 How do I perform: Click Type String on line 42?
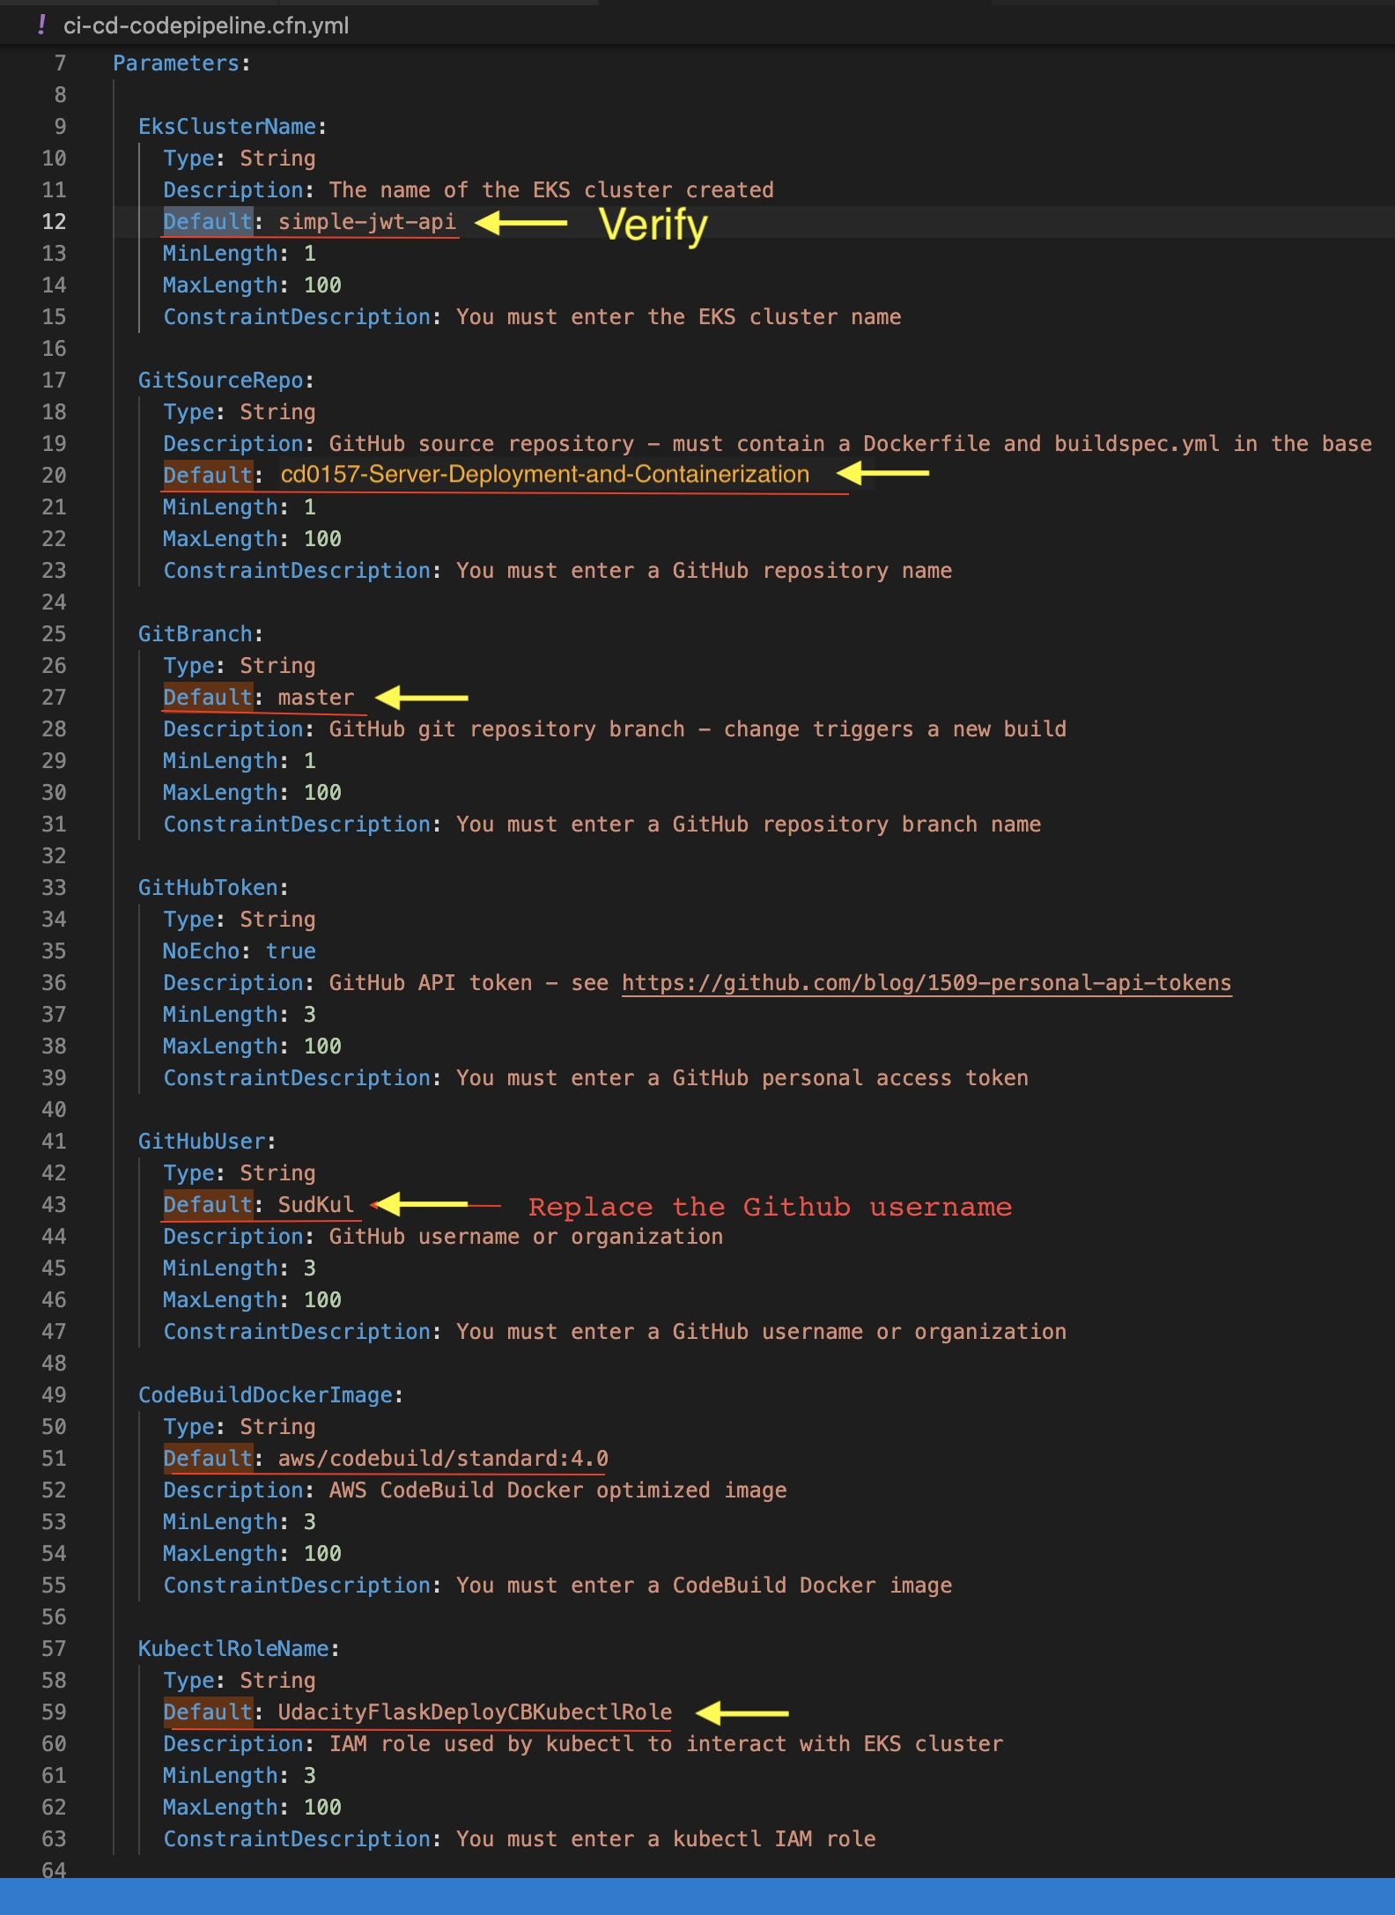[x=240, y=1173]
